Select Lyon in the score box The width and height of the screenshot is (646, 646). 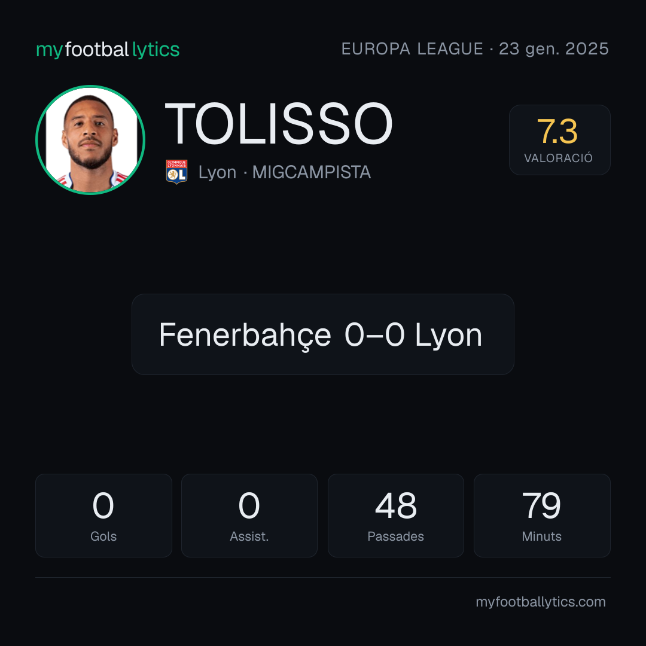[x=448, y=336]
